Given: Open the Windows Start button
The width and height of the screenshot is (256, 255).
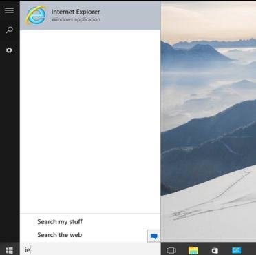Looking at the screenshot, I should (9, 250).
